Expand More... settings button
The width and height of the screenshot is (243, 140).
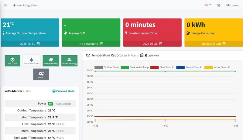pyautogui.click(x=41, y=74)
